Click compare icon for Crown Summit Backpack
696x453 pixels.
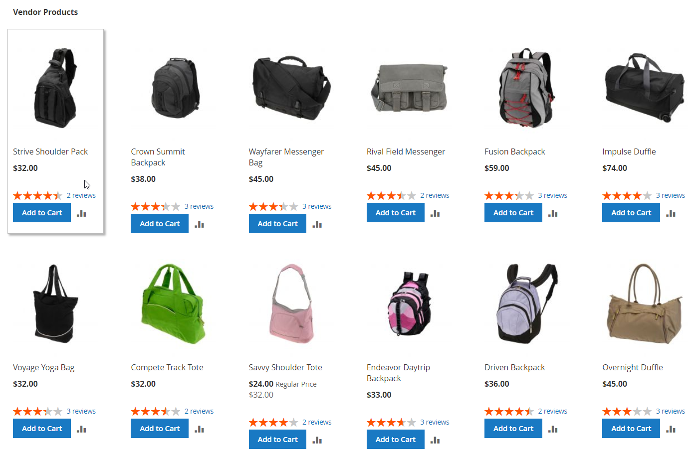[200, 224]
